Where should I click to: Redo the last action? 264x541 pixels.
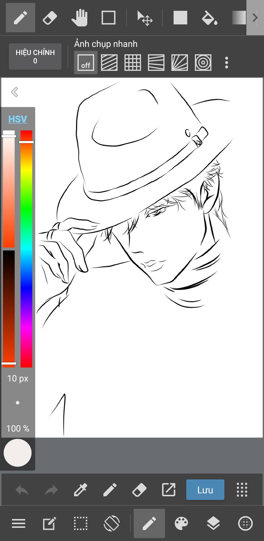tap(51, 490)
